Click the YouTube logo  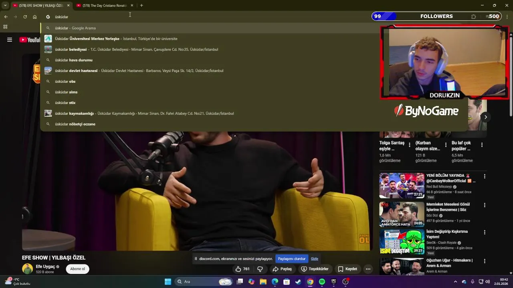tap(29, 40)
